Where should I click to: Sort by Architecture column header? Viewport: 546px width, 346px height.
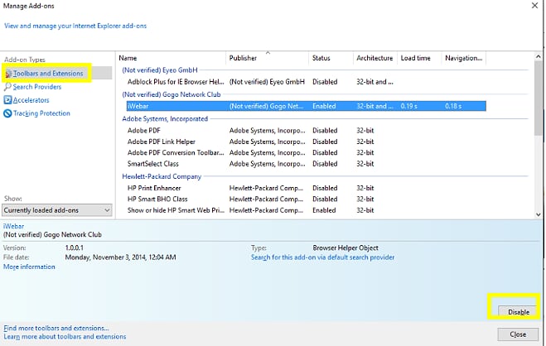(x=374, y=58)
